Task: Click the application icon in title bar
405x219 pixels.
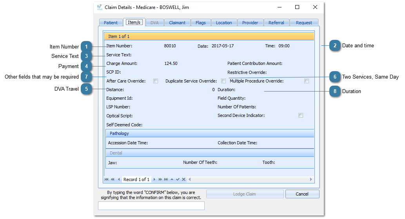Action: click(100, 7)
